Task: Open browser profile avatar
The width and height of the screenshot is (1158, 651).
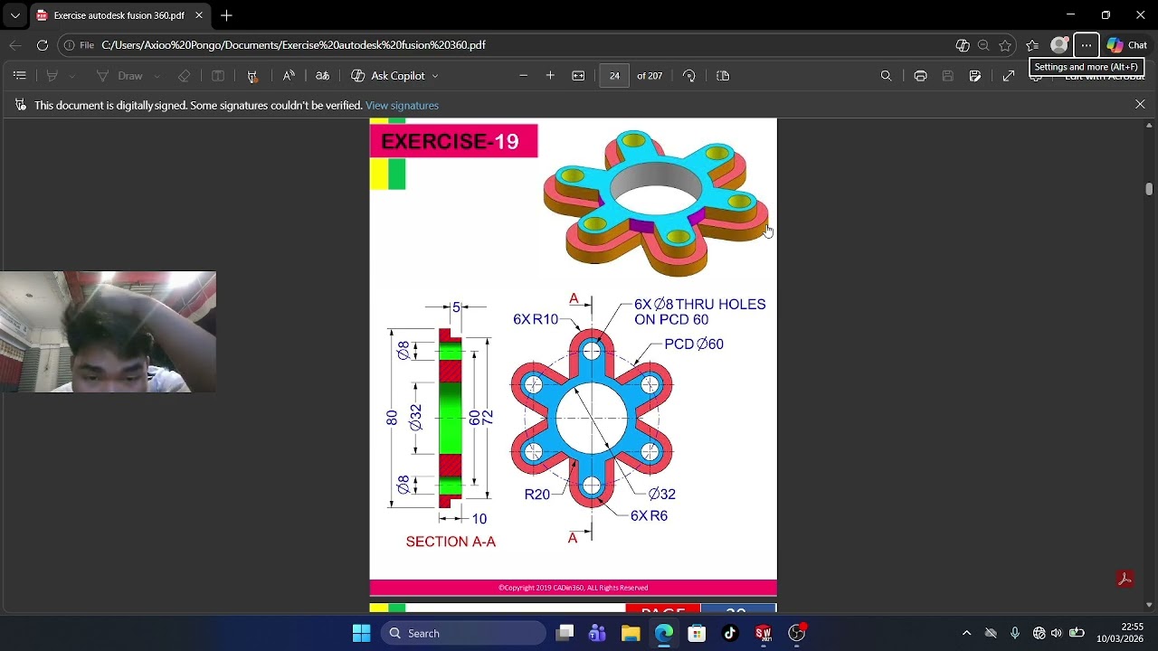Action: (x=1059, y=45)
